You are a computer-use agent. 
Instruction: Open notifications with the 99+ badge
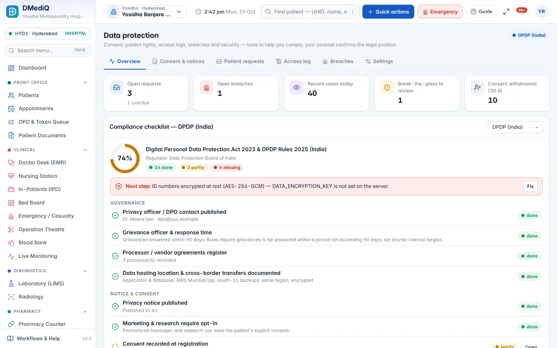522,11
